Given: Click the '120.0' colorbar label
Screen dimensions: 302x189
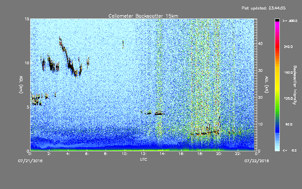Looking at the screenshot, I should [x=288, y=99].
